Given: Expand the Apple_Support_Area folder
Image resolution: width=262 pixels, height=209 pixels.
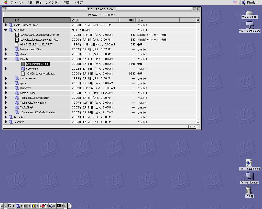Looking at the screenshot, I should tap(6, 25).
